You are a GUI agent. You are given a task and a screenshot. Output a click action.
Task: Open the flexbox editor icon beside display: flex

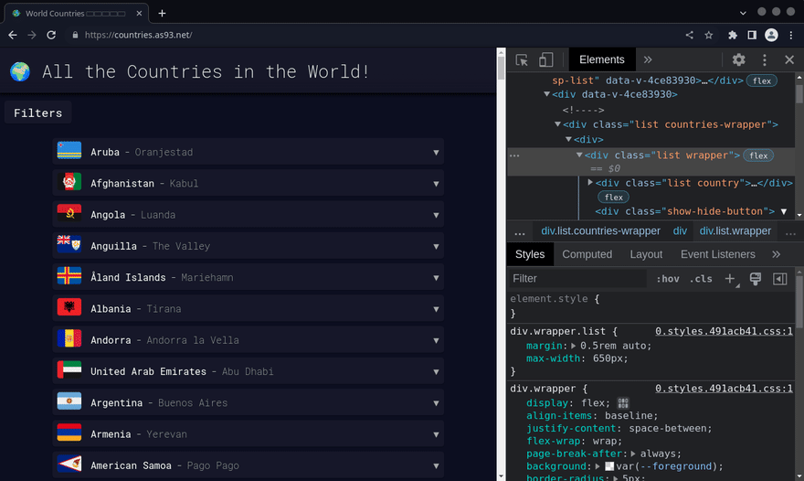click(623, 403)
